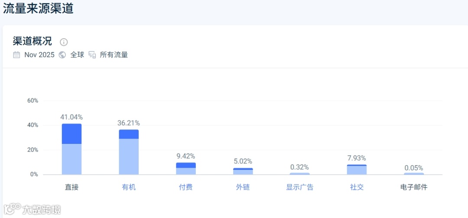Viewport: 468px width, 218px height.
Task: Click the info icon beside 渠道概况
Action: pyautogui.click(x=64, y=42)
